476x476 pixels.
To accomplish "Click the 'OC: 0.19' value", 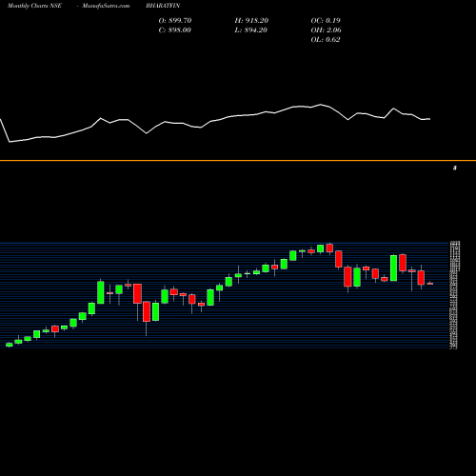I will [326, 21].
